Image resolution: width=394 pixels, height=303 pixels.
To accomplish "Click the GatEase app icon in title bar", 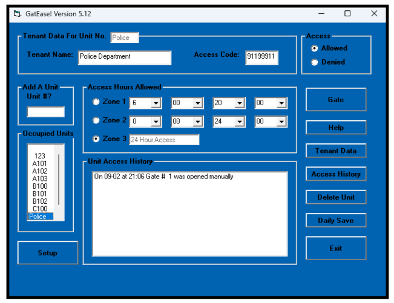I will (16, 13).
